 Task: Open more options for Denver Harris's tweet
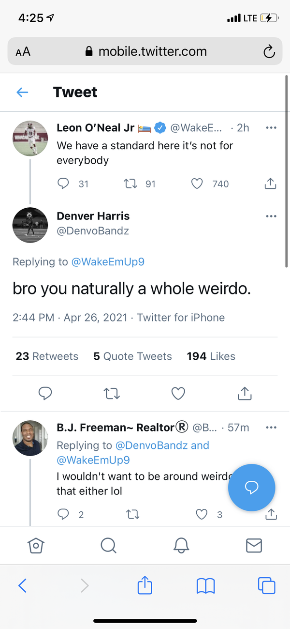[x=271, y=216]
